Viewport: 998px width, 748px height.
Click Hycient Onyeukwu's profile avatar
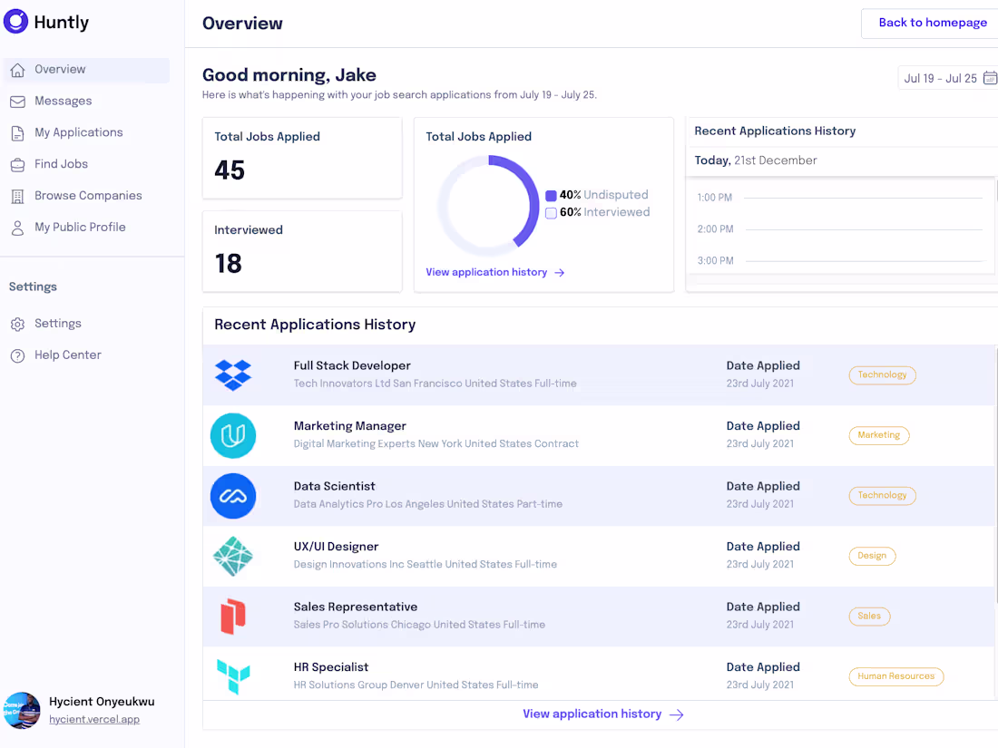tap(22, 710)
